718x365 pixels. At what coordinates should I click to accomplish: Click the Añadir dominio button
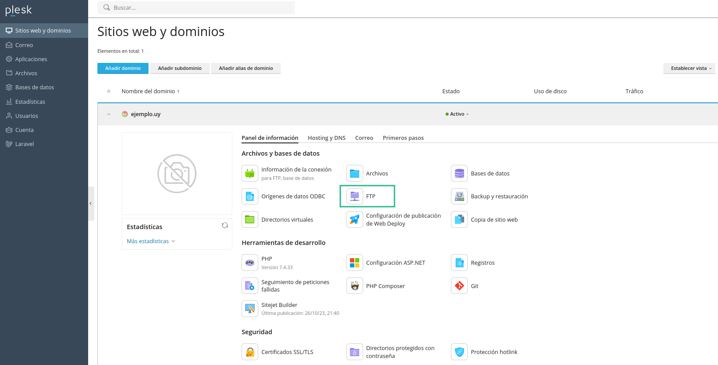pos(123,68)
